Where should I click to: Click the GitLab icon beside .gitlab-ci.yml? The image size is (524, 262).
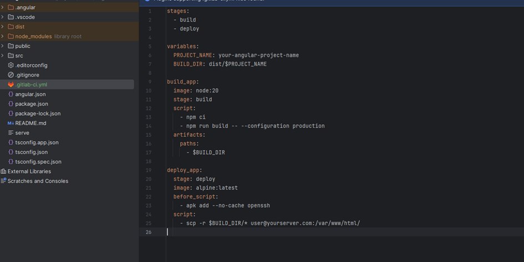click(11, 85)
